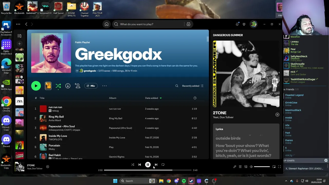Screen dimensions: 329x185
Task: Open What's New notifications bell
Action: [x=237, y=24]
